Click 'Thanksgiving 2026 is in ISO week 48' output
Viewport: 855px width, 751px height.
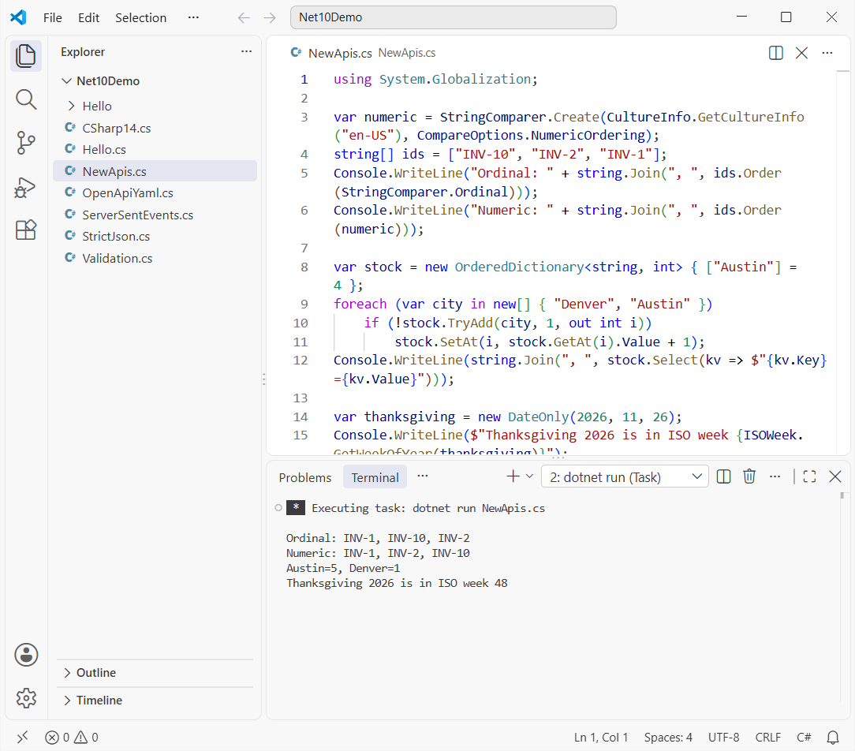tap(397, 583)
